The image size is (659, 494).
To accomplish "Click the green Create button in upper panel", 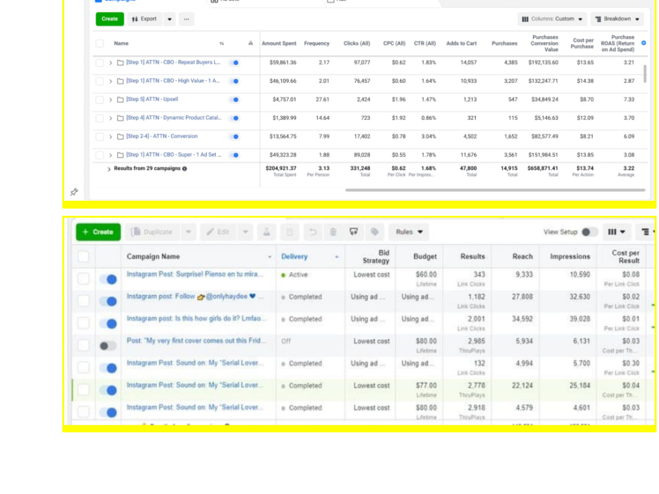I will pos(109,19).
